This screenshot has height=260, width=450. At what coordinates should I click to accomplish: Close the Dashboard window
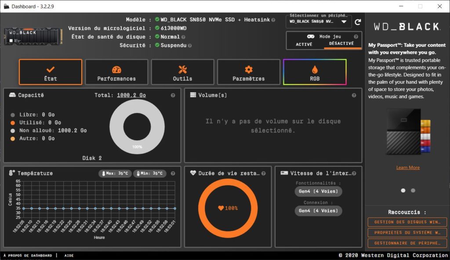[x=439, y=6]
